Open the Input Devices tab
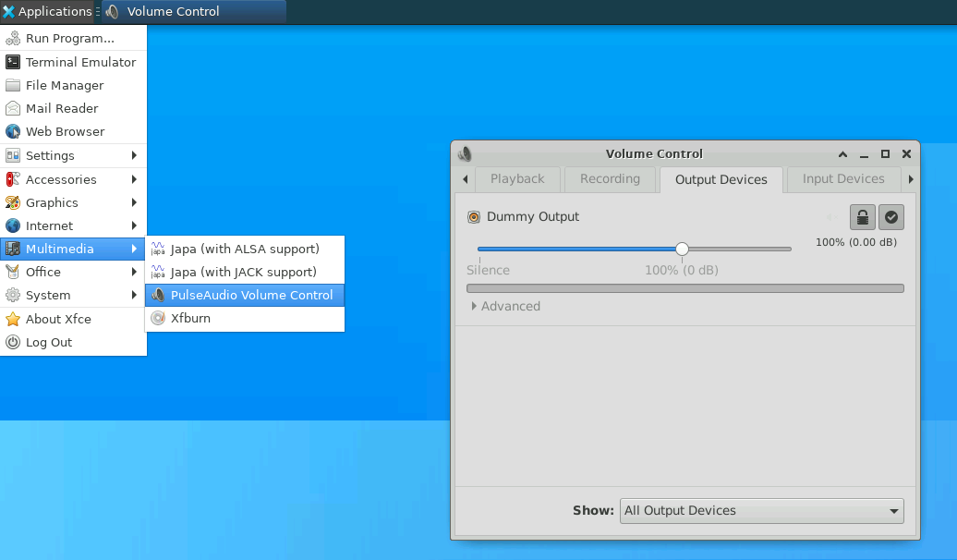This screenshot has width=957, height=560. (x=842, y=179)
